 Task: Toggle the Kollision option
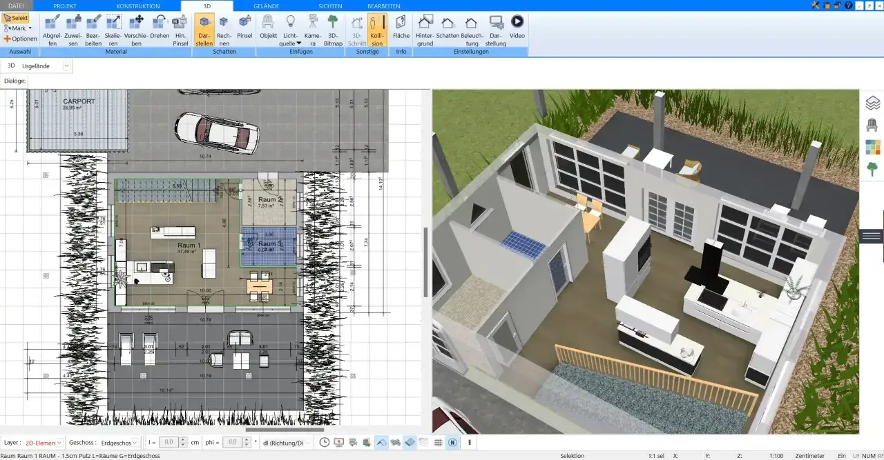tap(377, 30)
